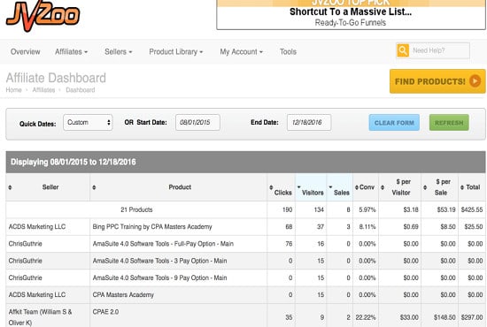Open the Quick Dates Custom dropdown
This screenshot has width=487, height=327.
[88, 123]
